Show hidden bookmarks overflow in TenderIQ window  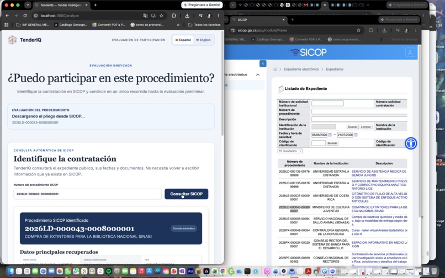coord(178,25)
